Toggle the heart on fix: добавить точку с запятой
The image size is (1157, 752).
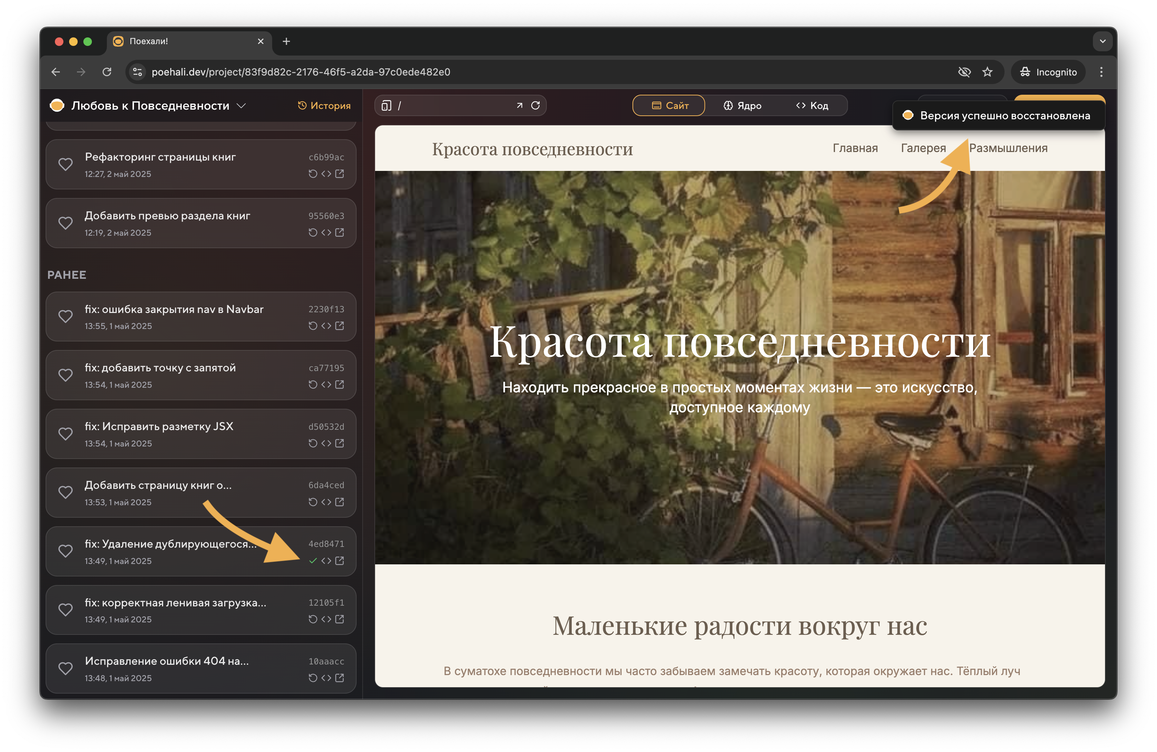[66, 375]
